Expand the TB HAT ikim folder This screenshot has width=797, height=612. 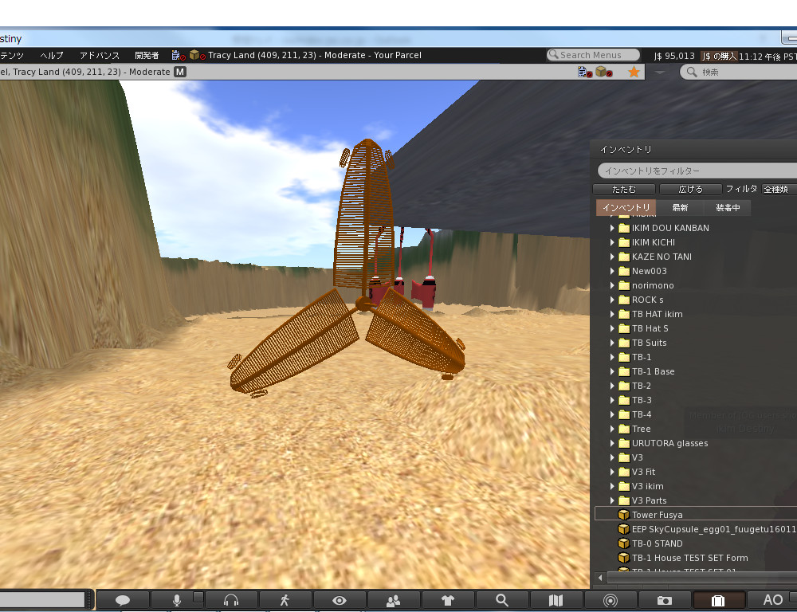pos(612,314)
